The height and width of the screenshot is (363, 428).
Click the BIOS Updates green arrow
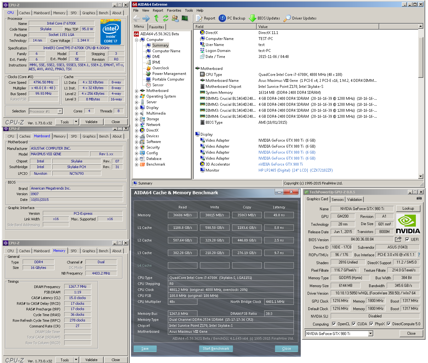point(252,18)
